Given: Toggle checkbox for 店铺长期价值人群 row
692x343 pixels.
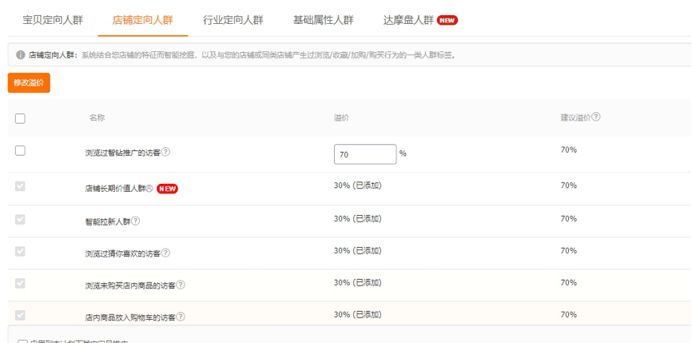Looking at the screenshot, I should (21, 186).
